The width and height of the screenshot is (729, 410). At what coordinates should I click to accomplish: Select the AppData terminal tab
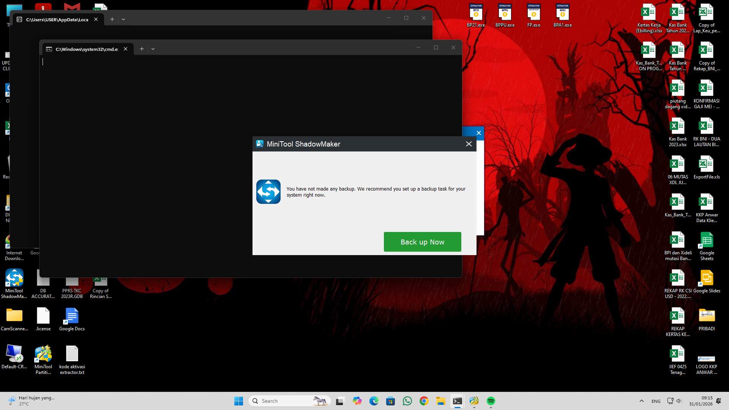(x=57, y=19)
